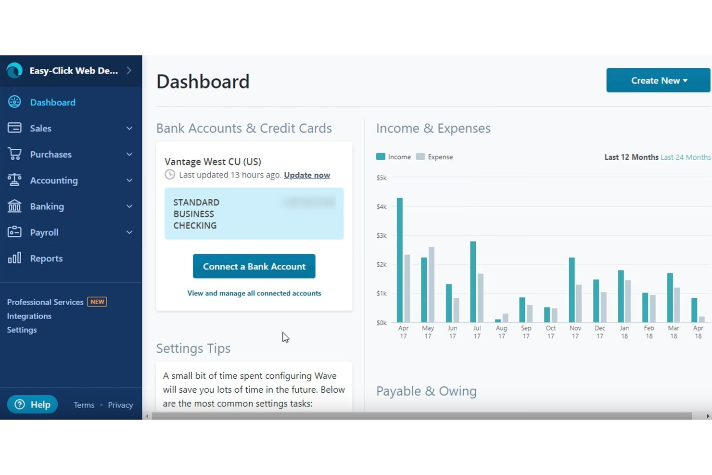Open Purchases via the shopping cart icon
The width and height of the screenshot is (712, 475).
(x=14, y=154)
